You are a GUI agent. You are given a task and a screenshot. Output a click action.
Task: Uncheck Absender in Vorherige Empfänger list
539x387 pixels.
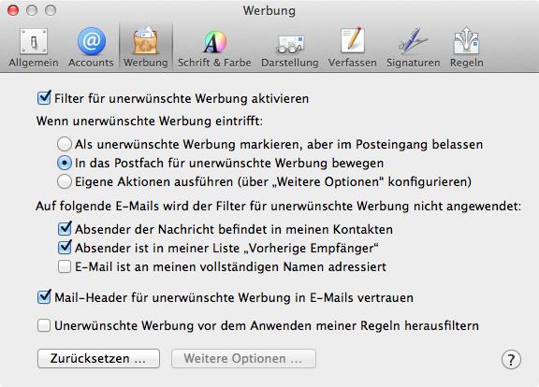coord(65,247)
